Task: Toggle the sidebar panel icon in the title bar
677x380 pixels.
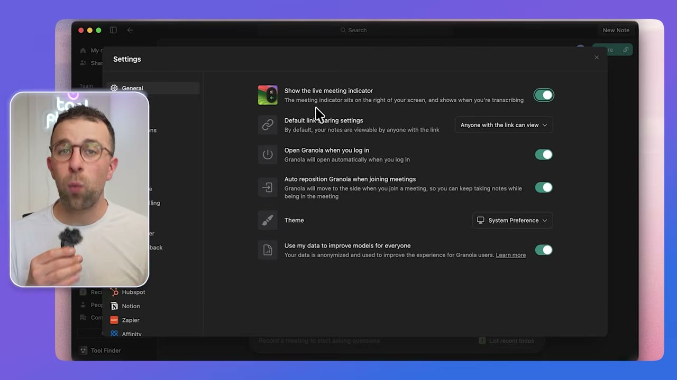Action: (113, 30)
